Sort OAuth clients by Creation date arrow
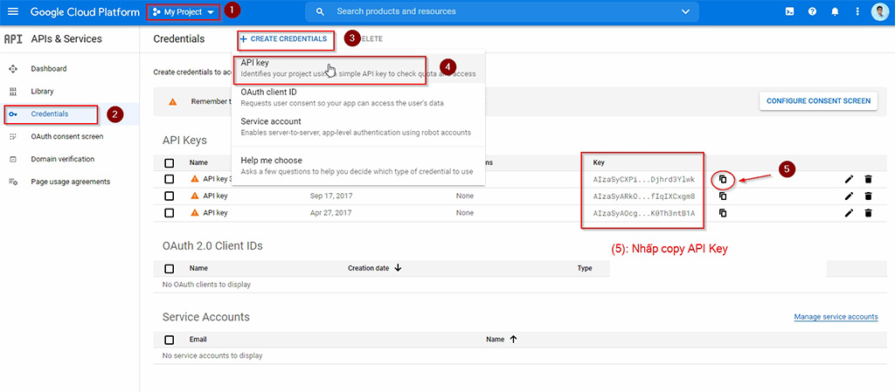 coord(398,268)
